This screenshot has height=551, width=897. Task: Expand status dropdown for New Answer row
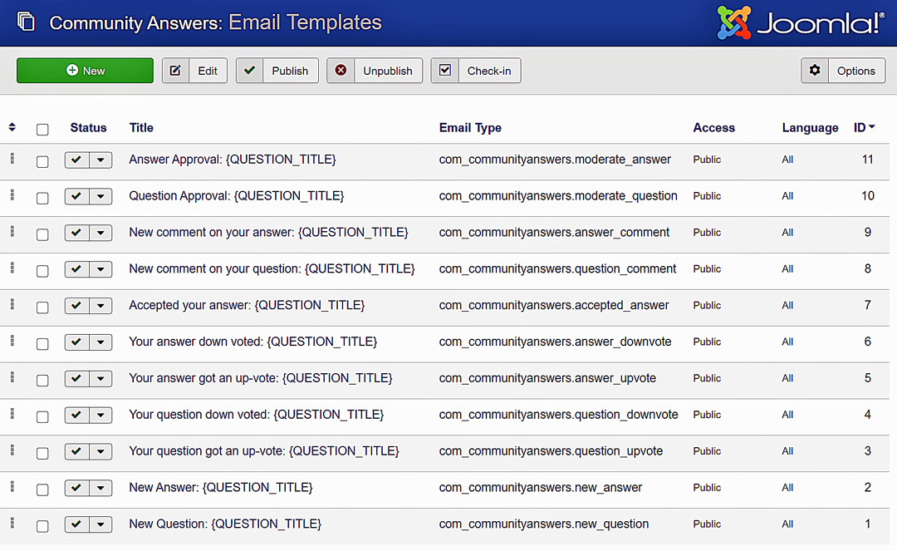[x=100, y=489]
